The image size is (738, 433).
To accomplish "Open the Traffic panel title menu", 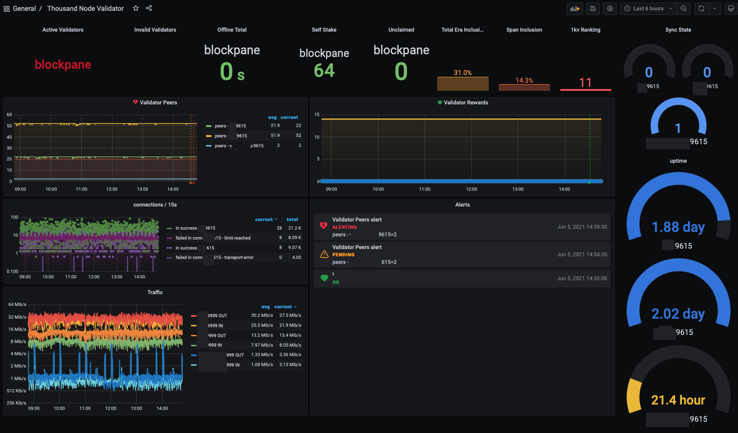I will (155, 292).
